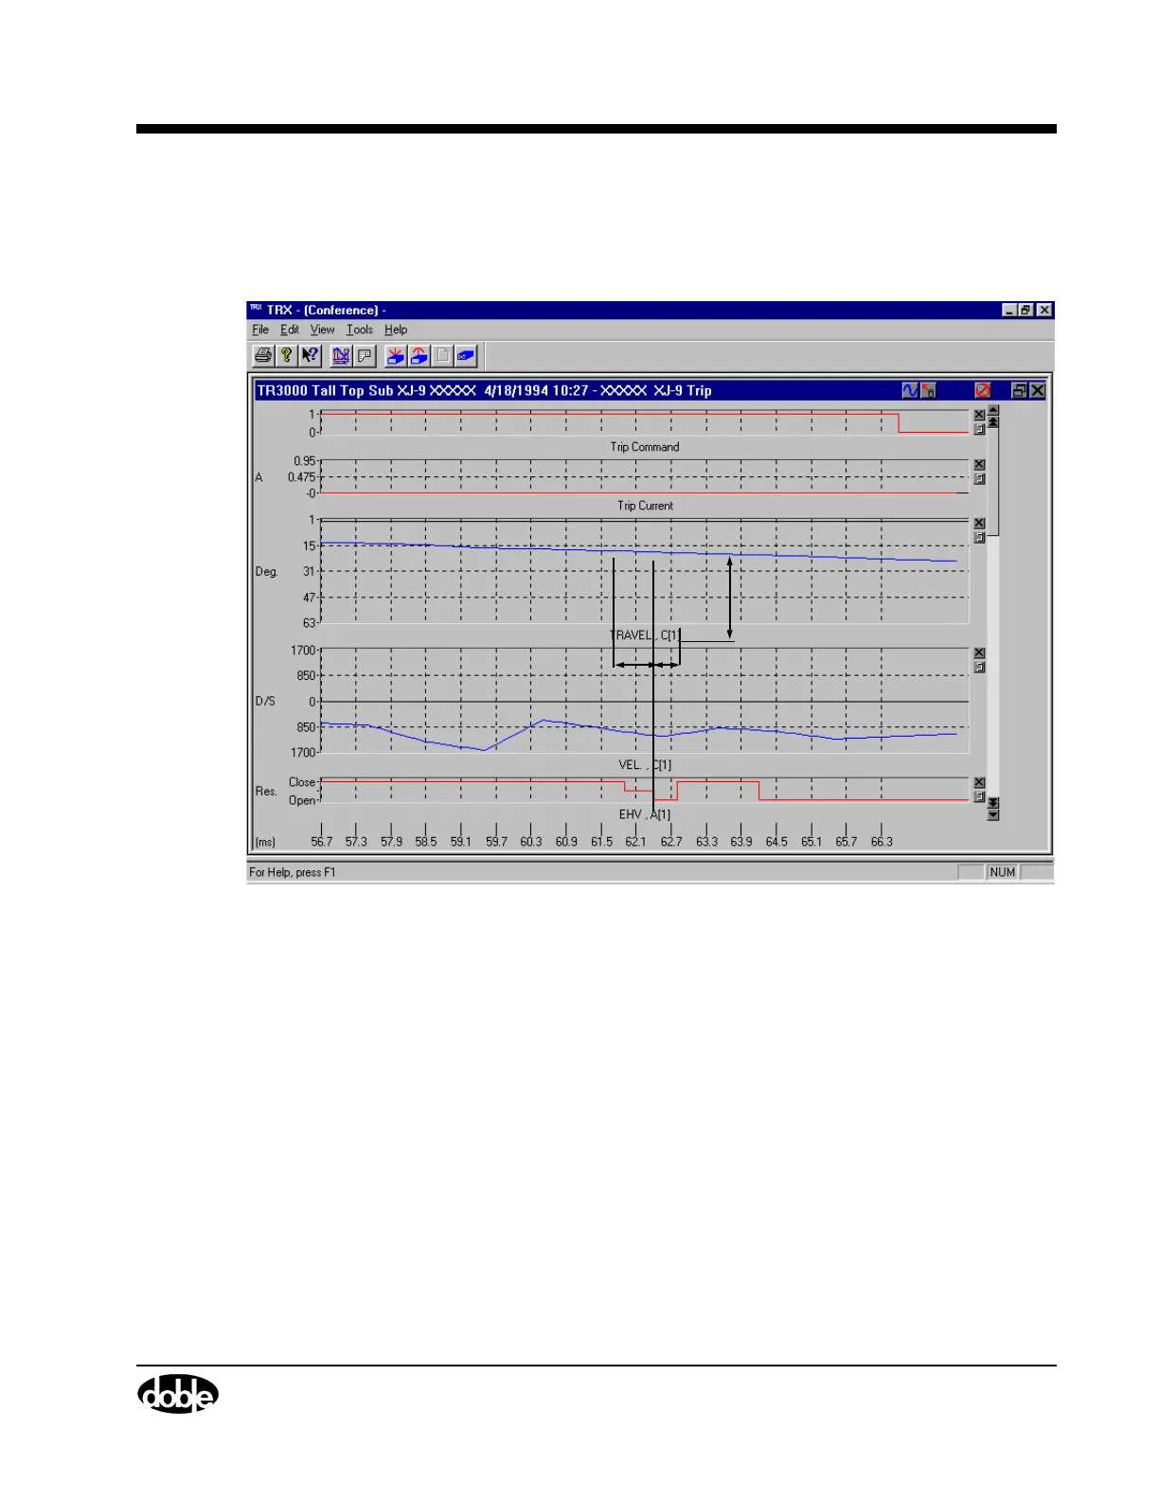Click the NUM indicator in status bar
1159x1500 pixels.
tap(1002, 872)
